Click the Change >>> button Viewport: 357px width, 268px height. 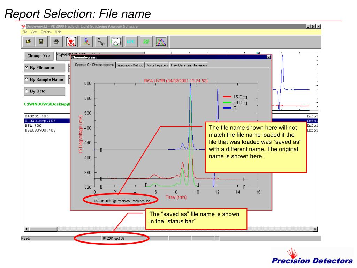click(39, 56)
